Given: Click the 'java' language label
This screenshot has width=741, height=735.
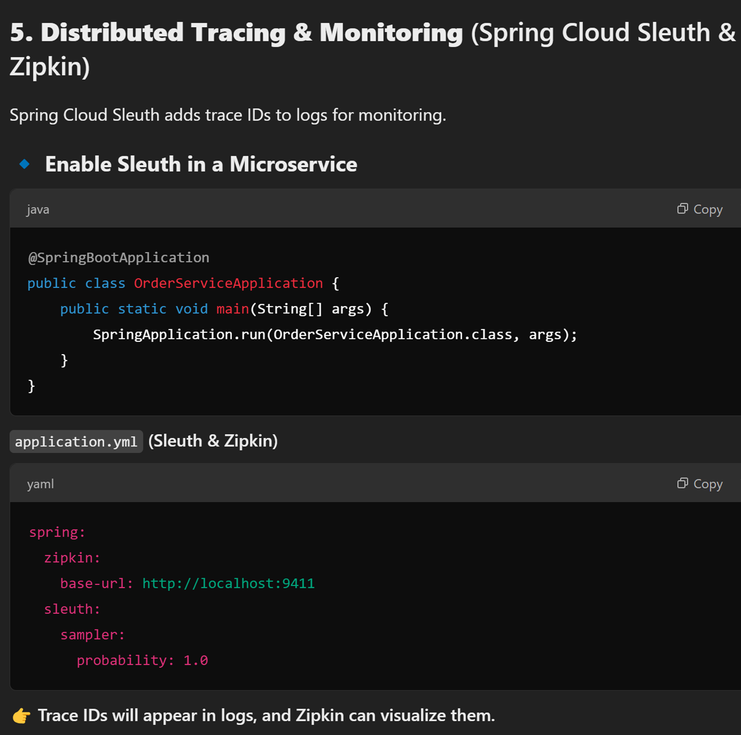Looking at the screenshot, I should tap(38, 209).
